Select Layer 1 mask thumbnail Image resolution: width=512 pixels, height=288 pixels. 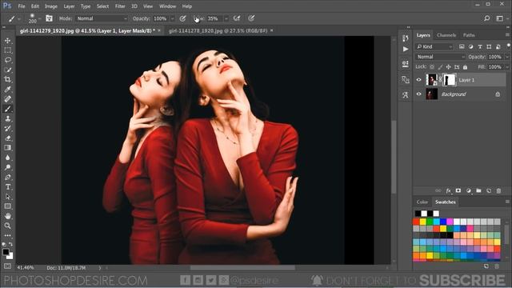[450, 80]
